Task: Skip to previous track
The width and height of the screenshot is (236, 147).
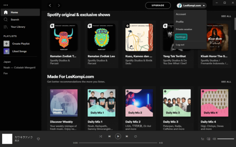Action: pyautogui.click(x=109, y=136)
